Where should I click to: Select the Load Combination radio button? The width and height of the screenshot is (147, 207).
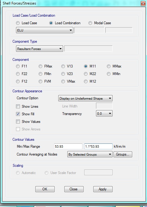pos(51,23)
